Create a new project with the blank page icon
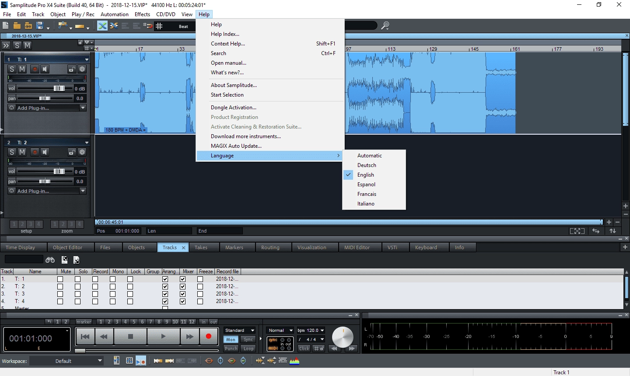The width and height of the screenshot is (630, 376). (x=5, y=26)
